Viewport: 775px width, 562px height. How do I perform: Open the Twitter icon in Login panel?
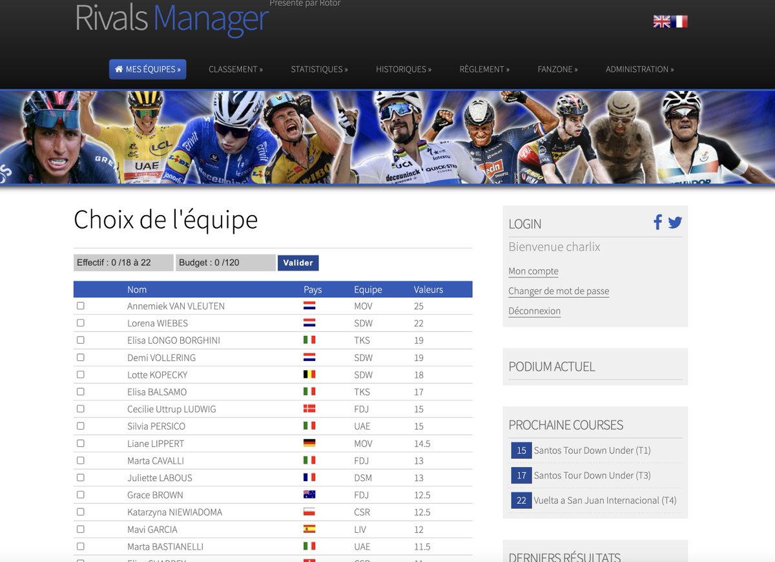click(675, 222)
